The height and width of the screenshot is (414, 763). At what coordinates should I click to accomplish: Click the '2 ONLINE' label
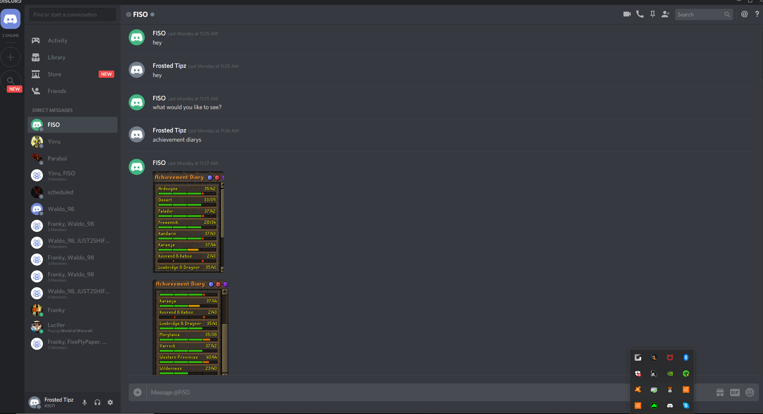click(10, 36)
